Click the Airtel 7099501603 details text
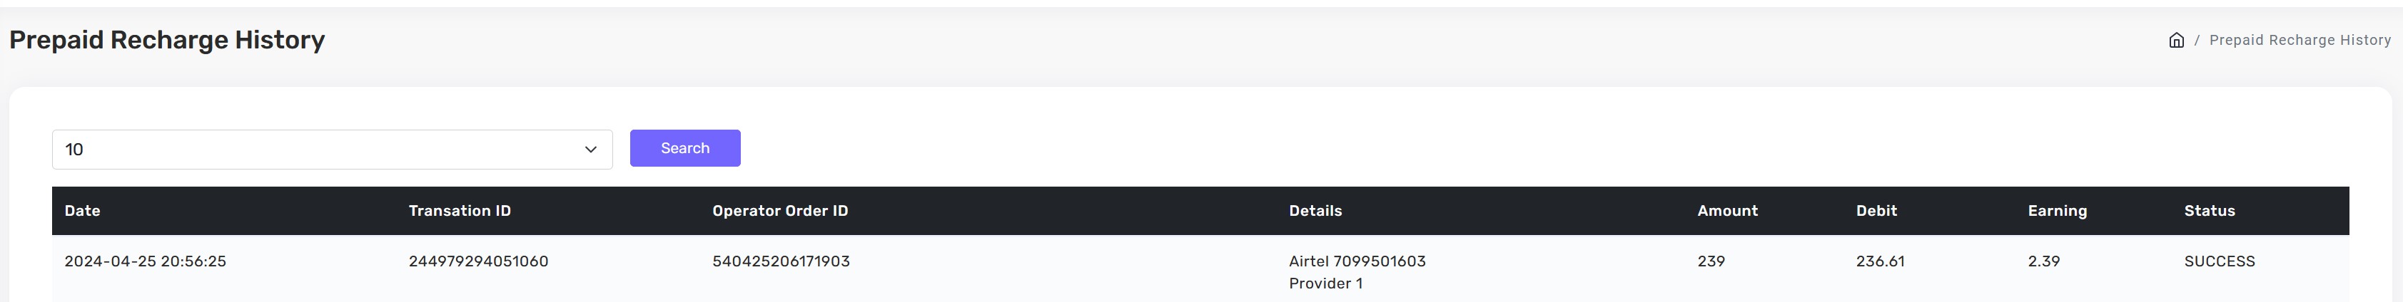2403x302 pixels. [1357, 261]
